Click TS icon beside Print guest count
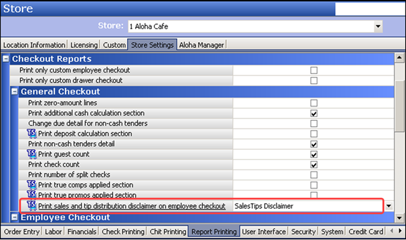406x240 pixels. point(31,154)
